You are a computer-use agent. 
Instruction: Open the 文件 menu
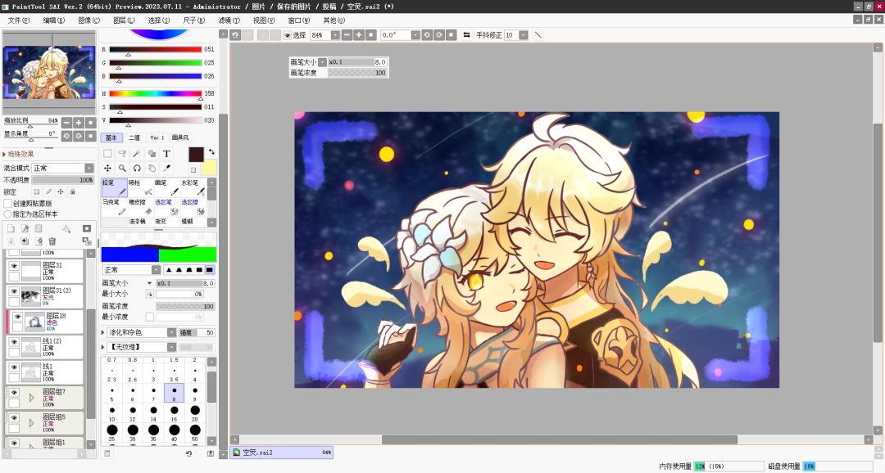coord(18,20)
